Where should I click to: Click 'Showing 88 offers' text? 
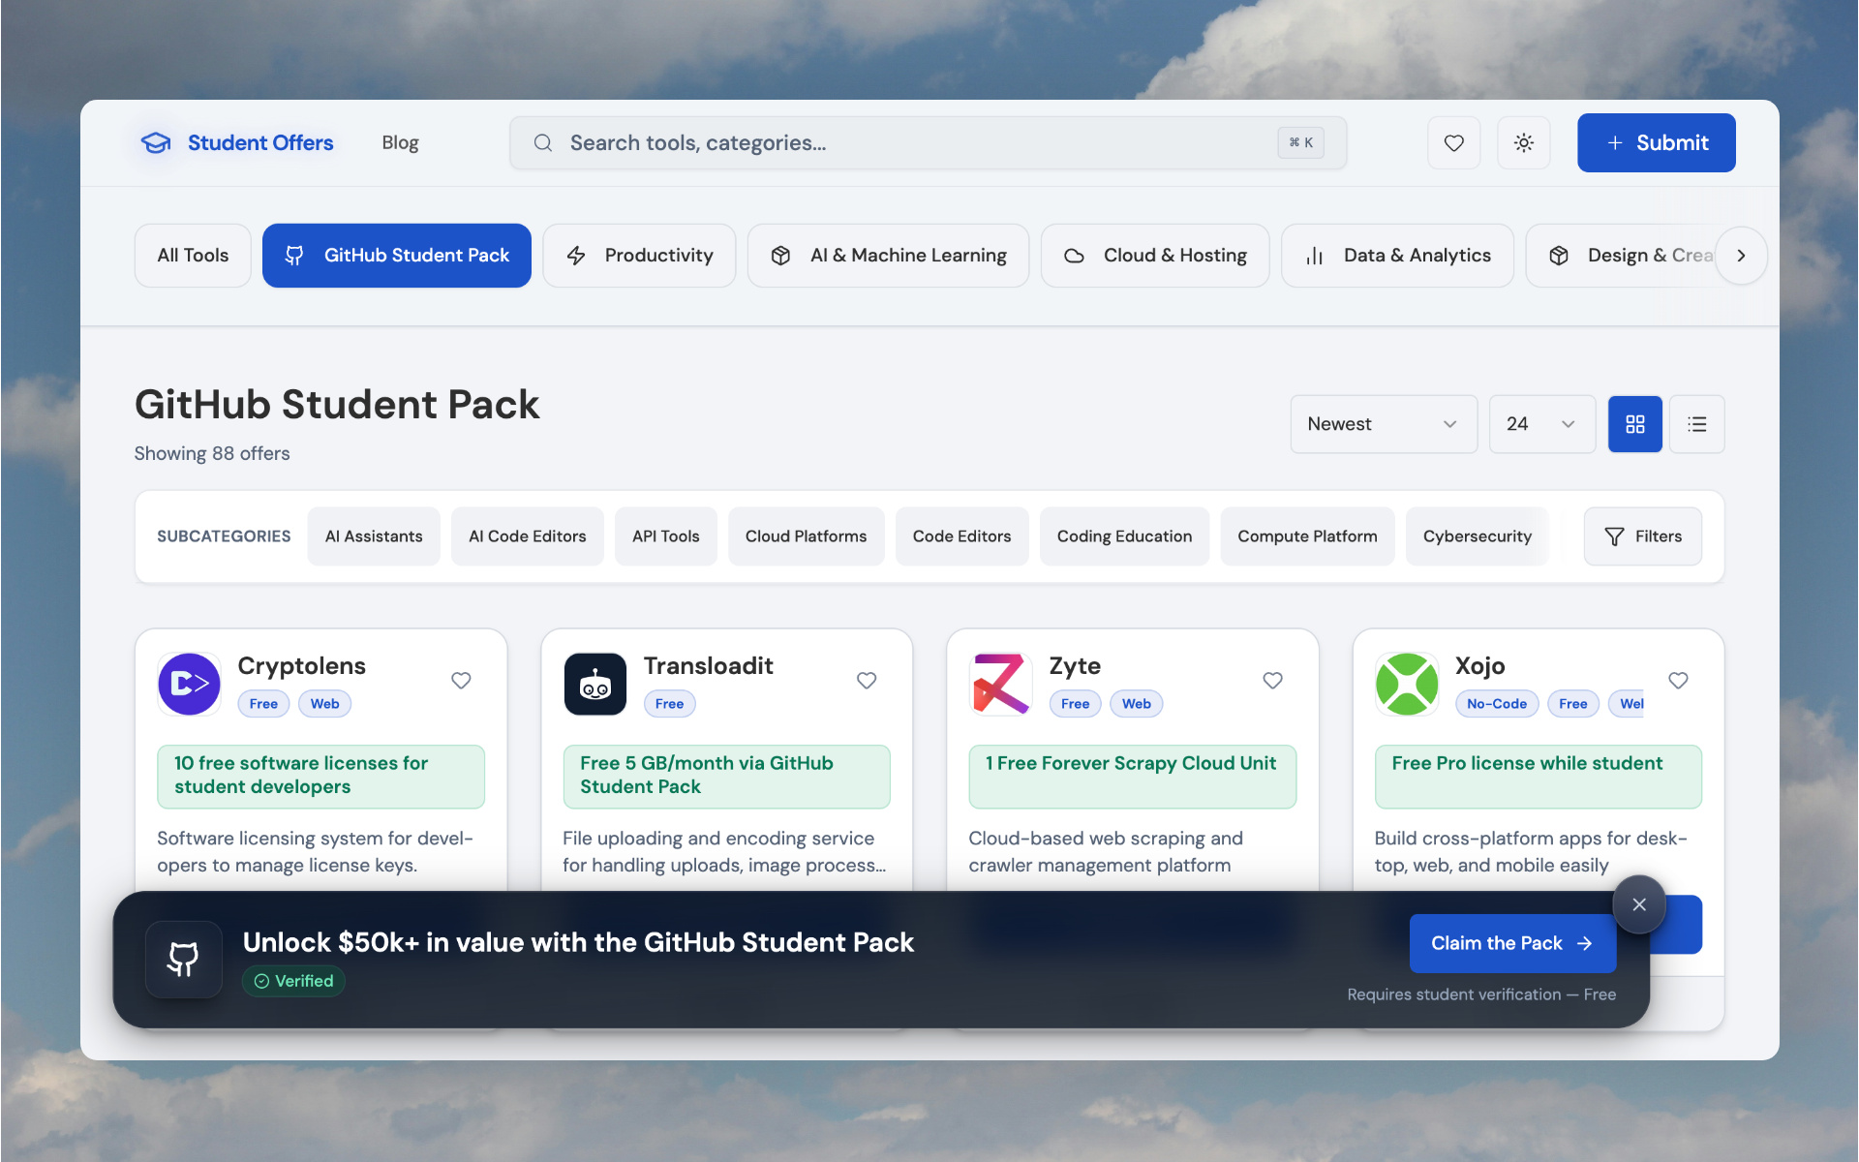(x=212, y=453)
